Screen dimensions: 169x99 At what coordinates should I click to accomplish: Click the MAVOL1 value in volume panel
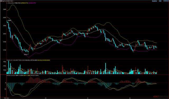(x=31, y=60)
